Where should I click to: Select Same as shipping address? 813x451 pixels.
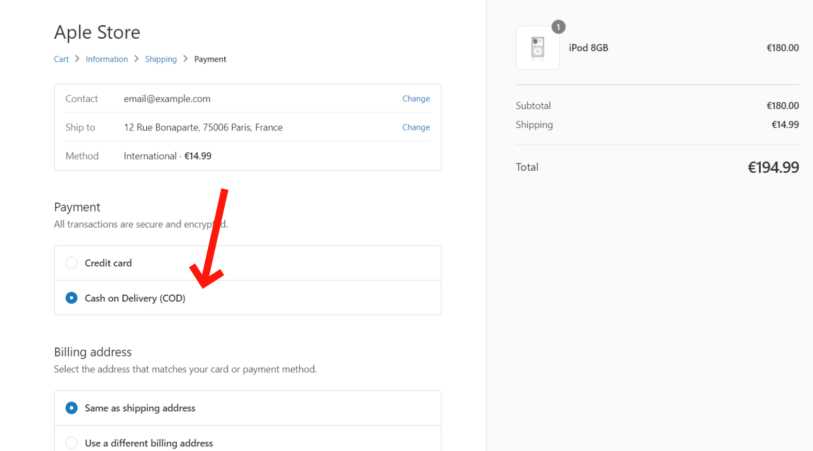pos(72,408)
